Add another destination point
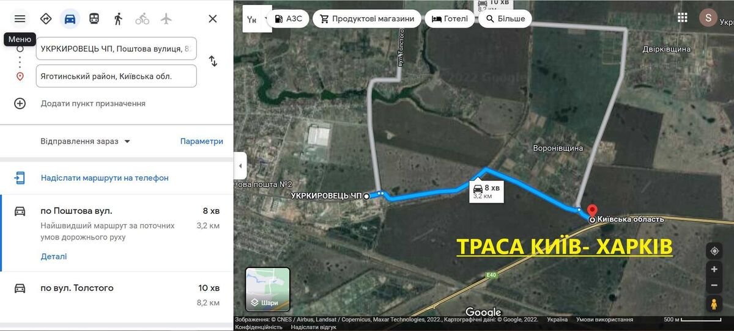 [20, 103]
